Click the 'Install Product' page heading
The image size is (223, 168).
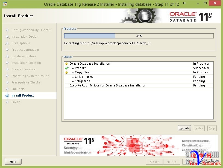[x=19, y=16]
